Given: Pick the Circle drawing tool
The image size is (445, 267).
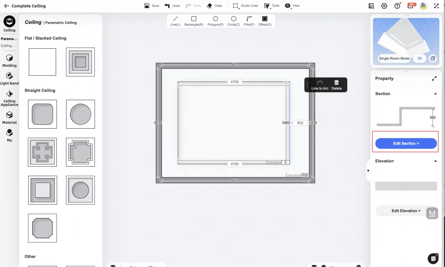Looking at the screenshot, I should coord(234,21).
